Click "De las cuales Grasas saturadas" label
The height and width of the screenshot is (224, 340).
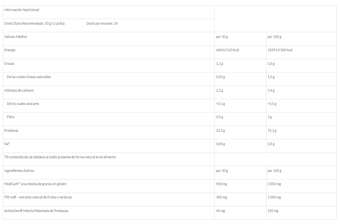[29, 77]
